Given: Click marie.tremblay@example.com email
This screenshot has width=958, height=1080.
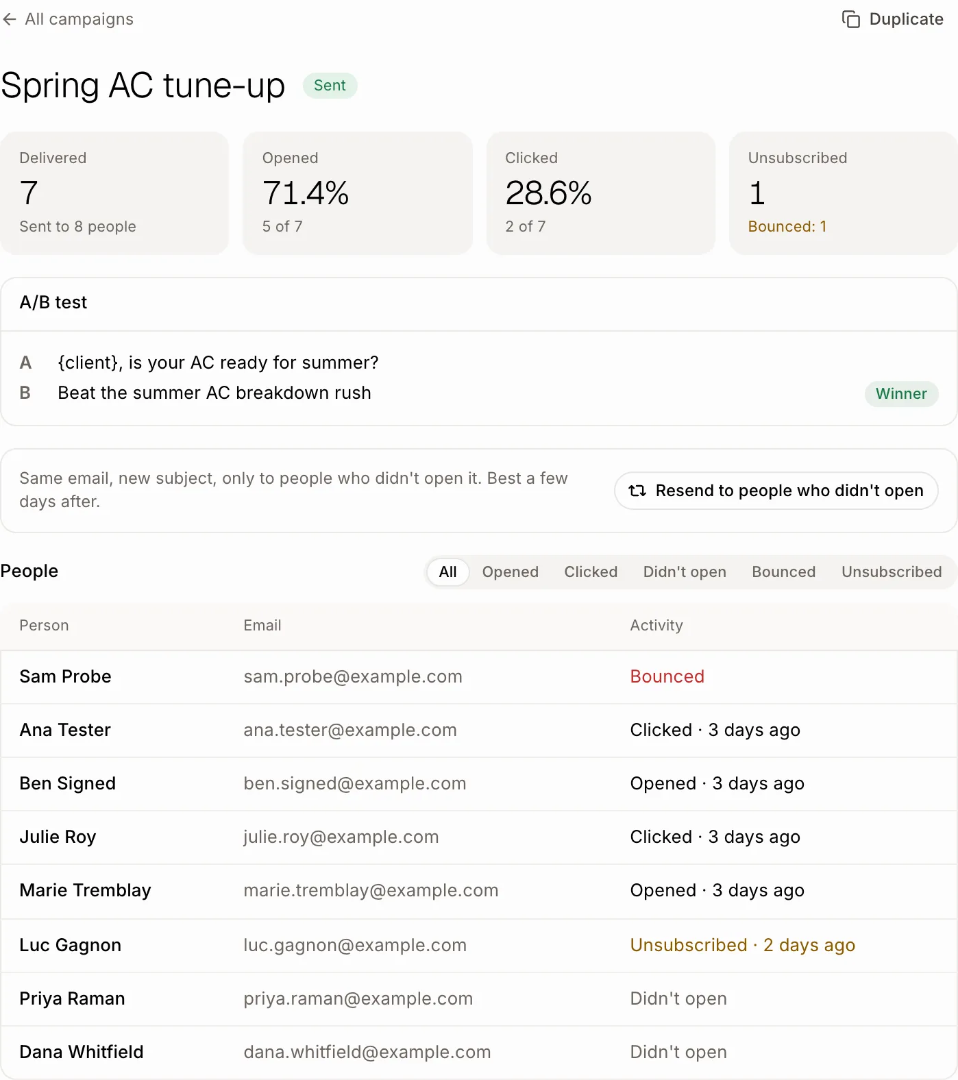Looking at the screenshot, I should pos(371,891).
